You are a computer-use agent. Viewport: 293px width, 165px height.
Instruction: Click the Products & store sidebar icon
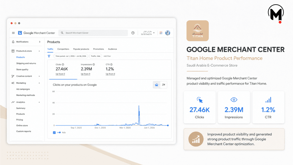13,51
